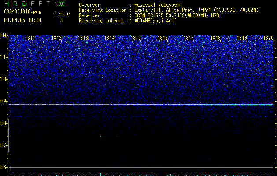Click the 1813 time marker
The height and width of the screenshot is (176, 277).
click(83, 38)
